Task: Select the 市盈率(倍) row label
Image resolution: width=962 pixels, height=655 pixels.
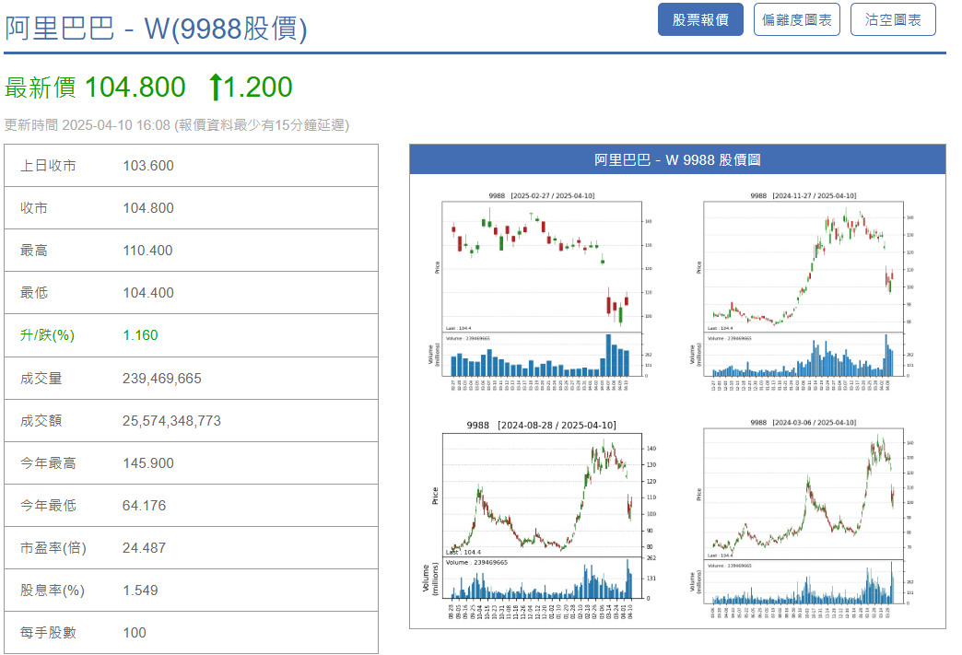Action: [53, 547]
